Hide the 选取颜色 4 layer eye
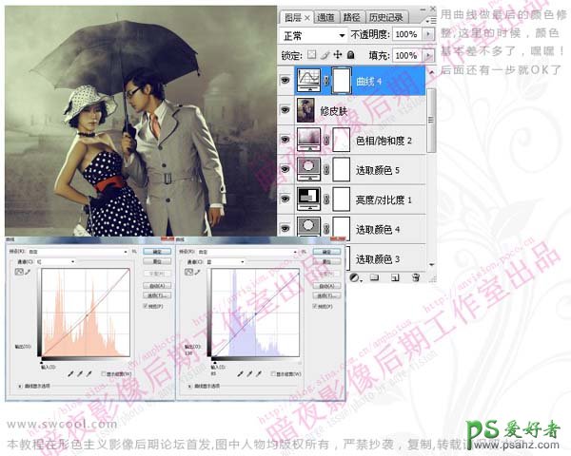This screenshot has width=571, height=456. click(285, 228)
